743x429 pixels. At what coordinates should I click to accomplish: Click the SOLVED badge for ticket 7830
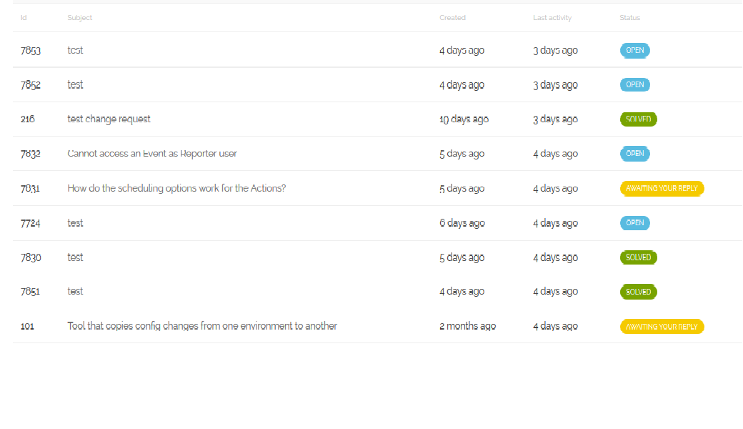tap(638, 257)
